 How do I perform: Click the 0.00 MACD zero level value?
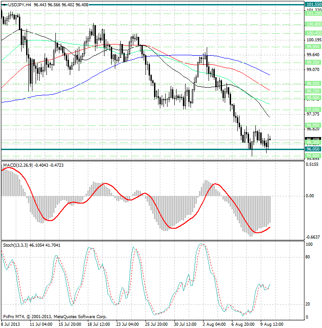tap(310, 196)
